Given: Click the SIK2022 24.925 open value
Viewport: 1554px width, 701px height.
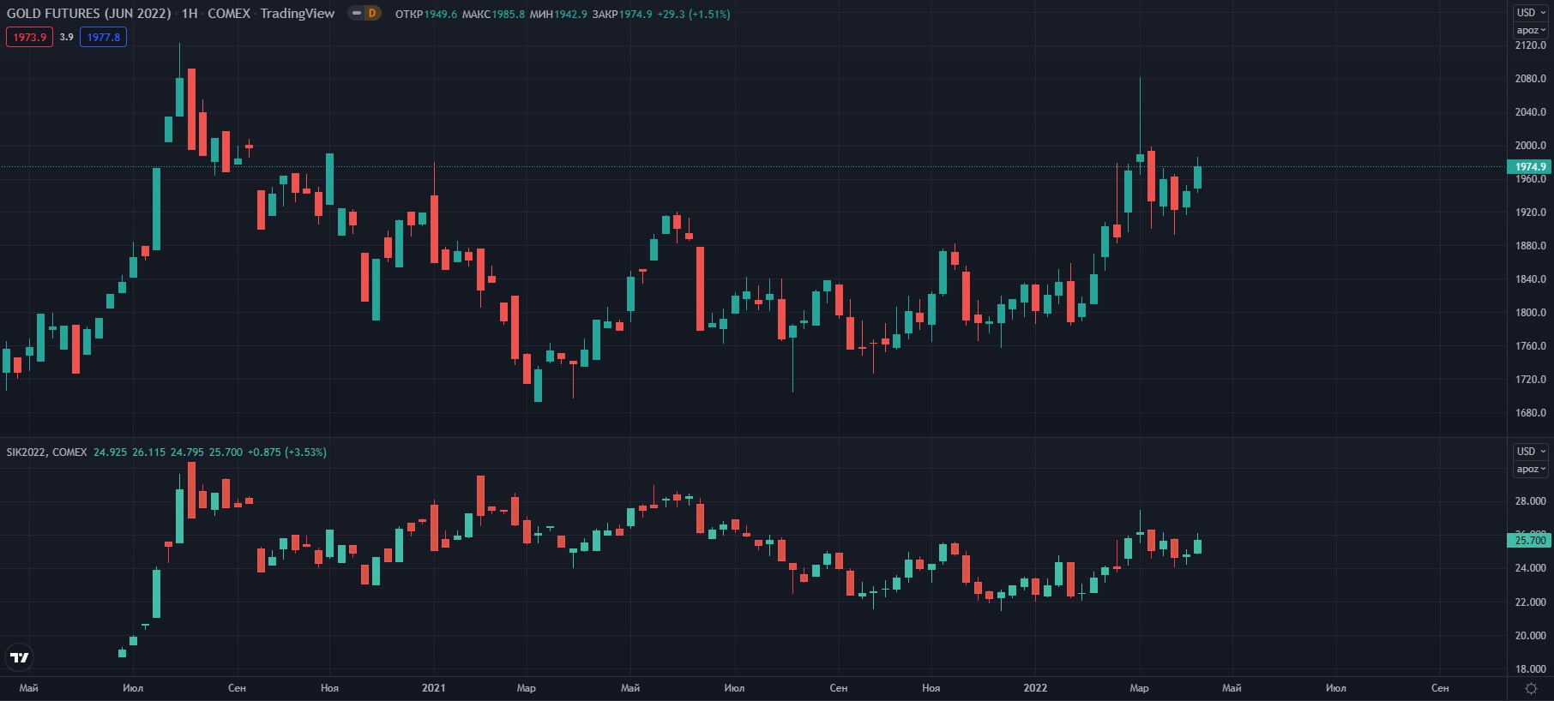Looking at the screenshot, I should coord(110,452).
